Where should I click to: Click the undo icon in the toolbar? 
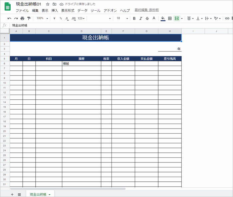pos(9,18)
